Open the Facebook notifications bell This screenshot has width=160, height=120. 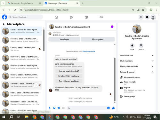(x=147, y=17)
